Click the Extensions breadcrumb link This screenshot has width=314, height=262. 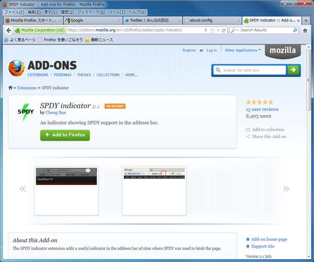coord(27,88)
